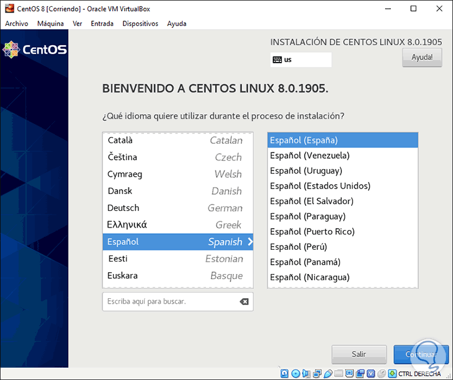Choose Español (Paraguay) locale
Viewport: 453px width, 380px height.
click(343, 216)
